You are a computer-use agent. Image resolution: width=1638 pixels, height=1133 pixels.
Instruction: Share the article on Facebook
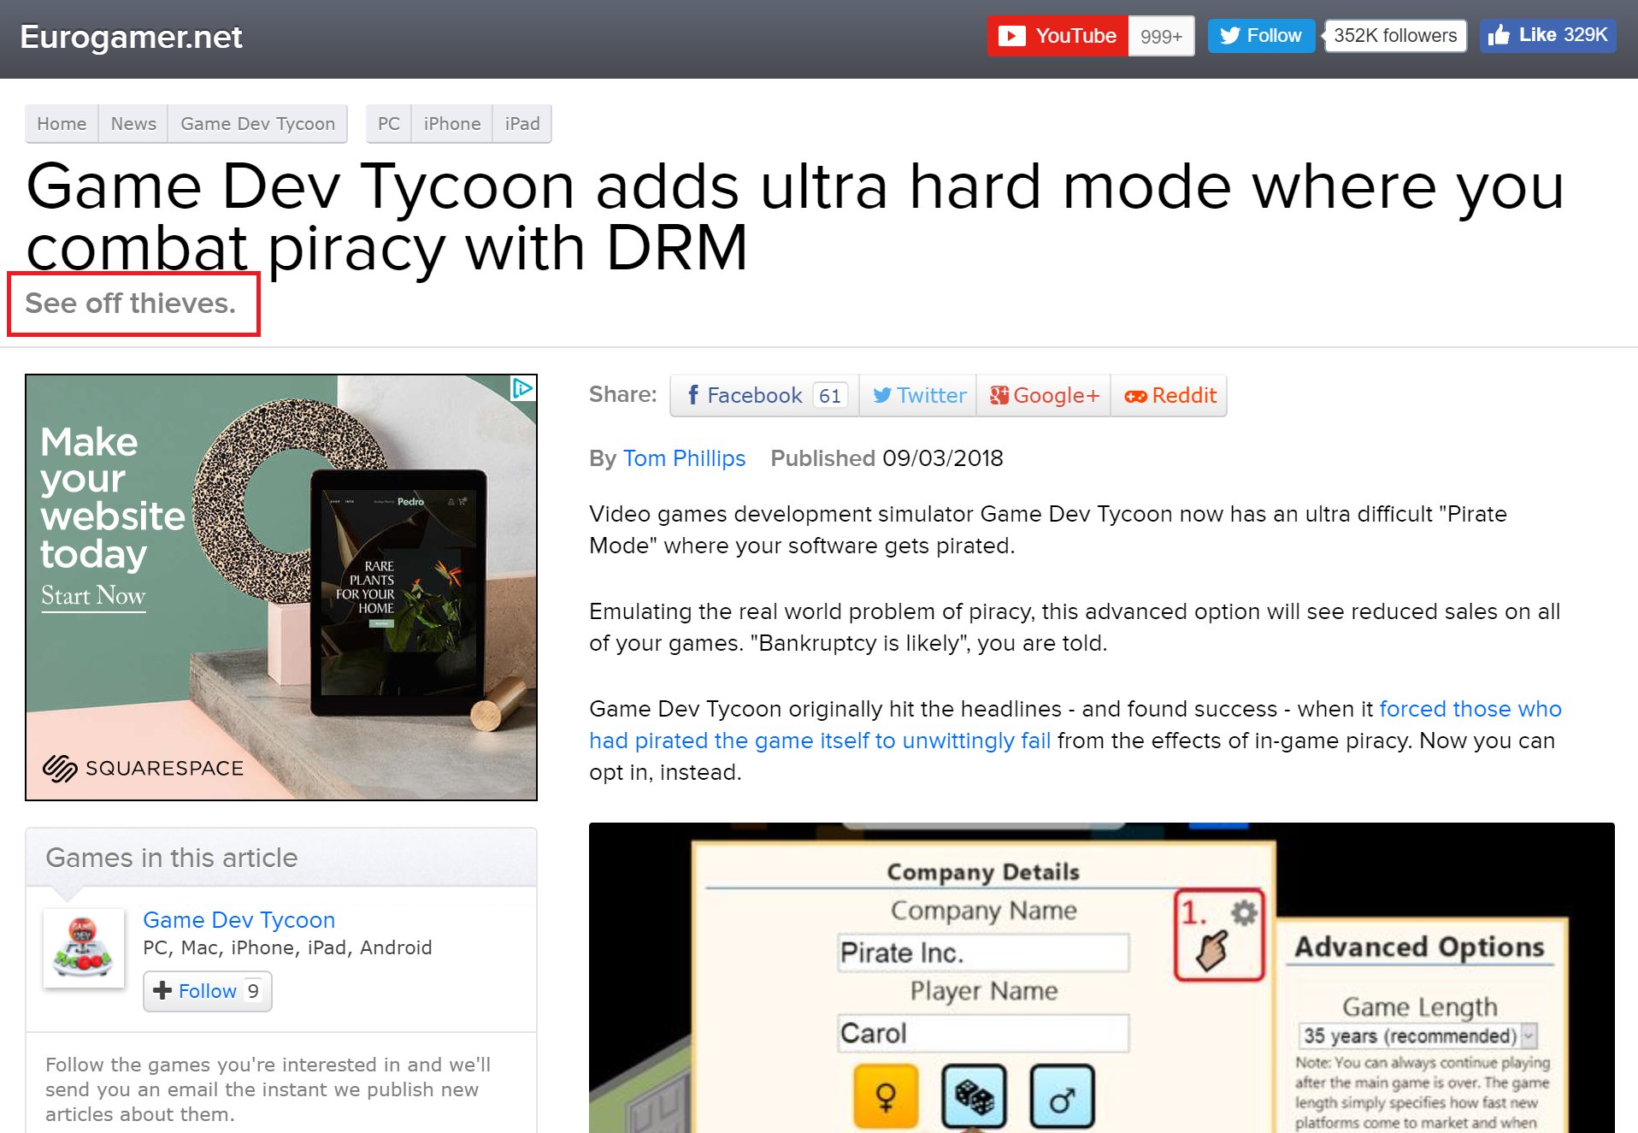tap(765, 395)
